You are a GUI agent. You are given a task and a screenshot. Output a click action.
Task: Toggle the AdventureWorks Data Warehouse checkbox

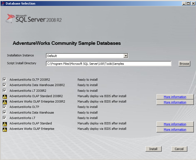(4, 112)
